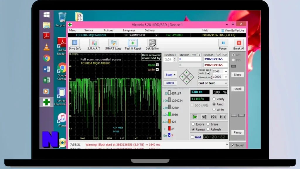Screen dimensions: 300x169
Task: Open the Windows Start button
Action: point(47,15)
